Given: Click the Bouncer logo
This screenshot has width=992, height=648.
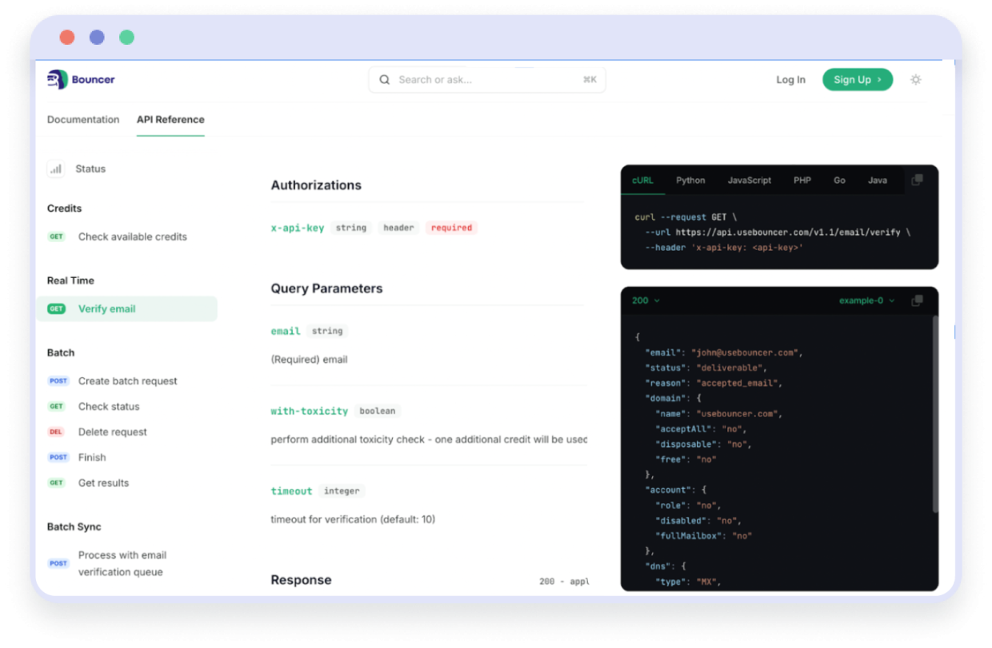Looking at the screenshot, I should 80,79.
